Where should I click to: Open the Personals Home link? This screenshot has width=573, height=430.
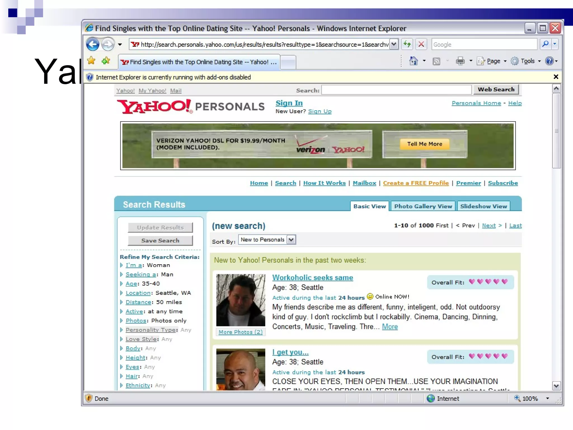[476, 103]
